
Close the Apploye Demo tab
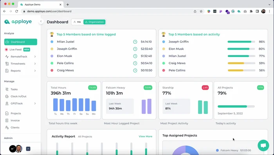coord(60,5)
